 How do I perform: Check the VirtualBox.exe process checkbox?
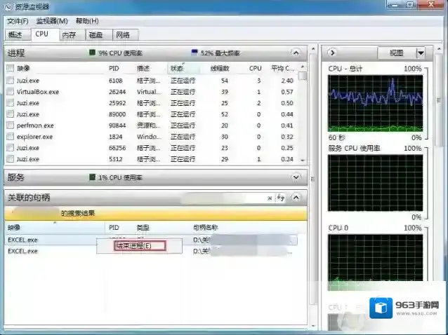coord(10,92)
